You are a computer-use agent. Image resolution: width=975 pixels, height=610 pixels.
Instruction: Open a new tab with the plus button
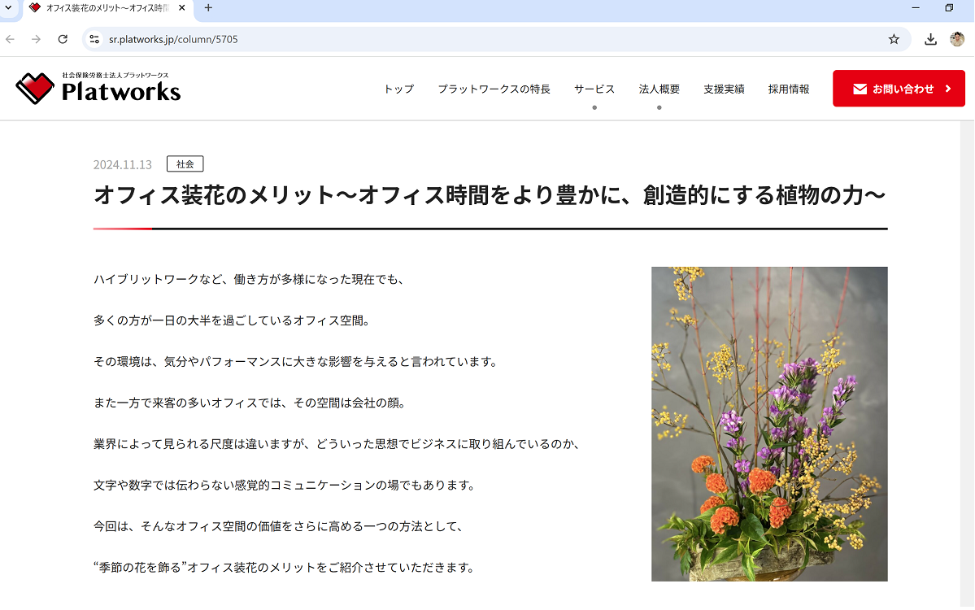[208, 8]
